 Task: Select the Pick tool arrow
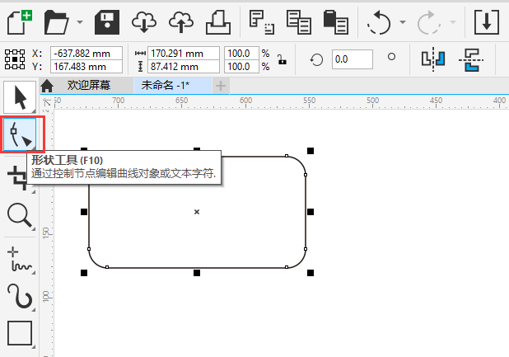20,97
